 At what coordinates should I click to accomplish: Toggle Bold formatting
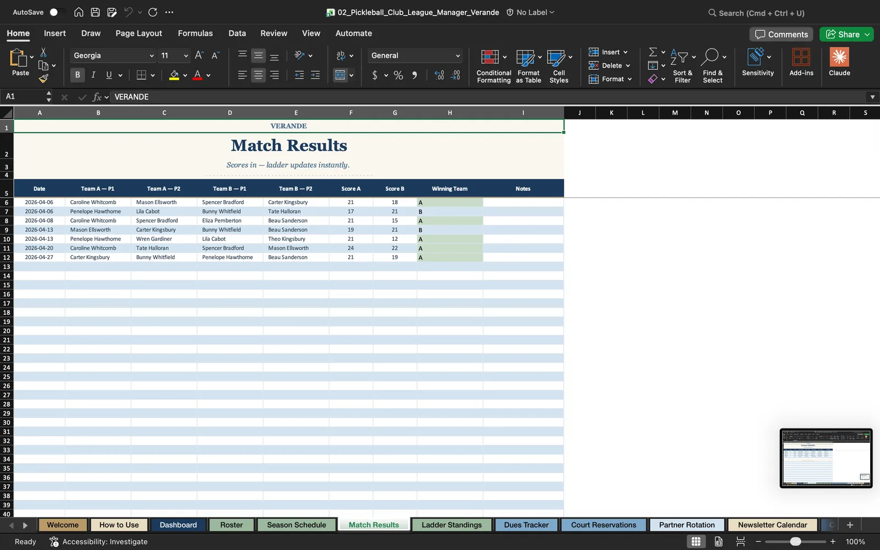[x=78, y=75]
